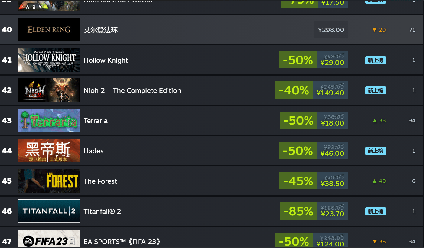Open Nioh 2 – The Complete Edition title

tap(132, 90)
